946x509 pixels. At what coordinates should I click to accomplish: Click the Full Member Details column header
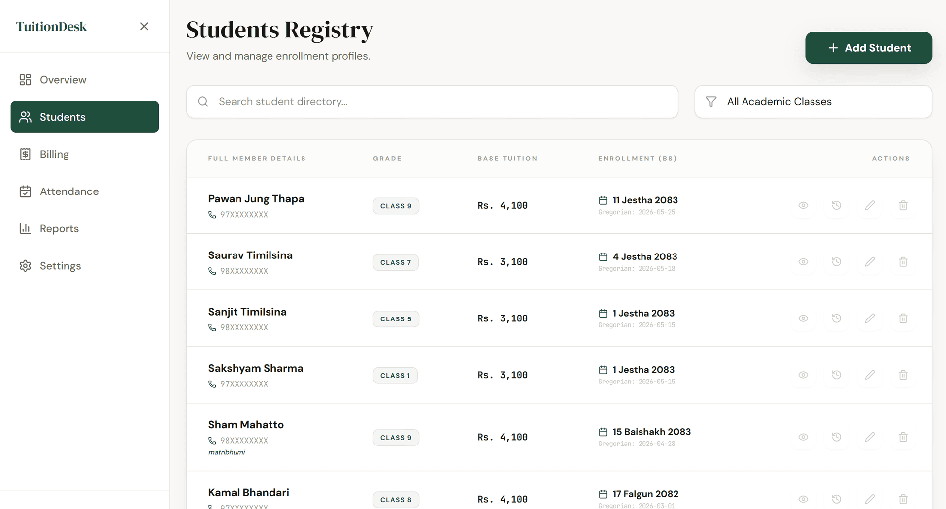pos(257,159)
